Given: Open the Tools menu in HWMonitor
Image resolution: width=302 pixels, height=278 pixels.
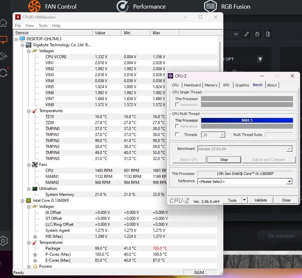Looking at the screenshot, I should click(x=43, y=26).
